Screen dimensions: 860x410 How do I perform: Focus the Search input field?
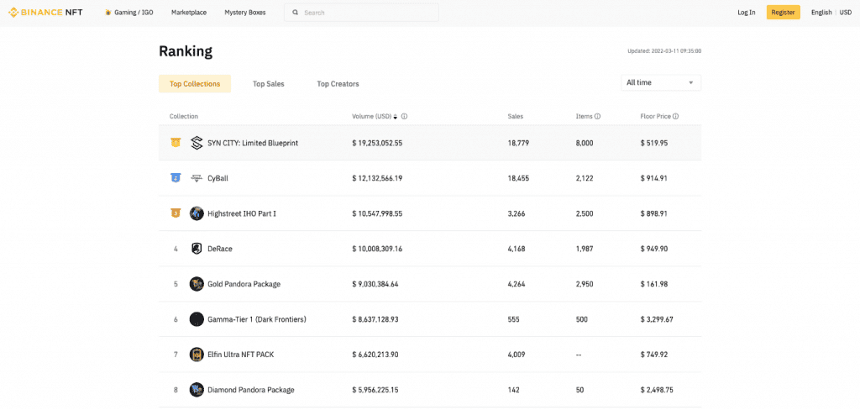[x=361, y=12]
